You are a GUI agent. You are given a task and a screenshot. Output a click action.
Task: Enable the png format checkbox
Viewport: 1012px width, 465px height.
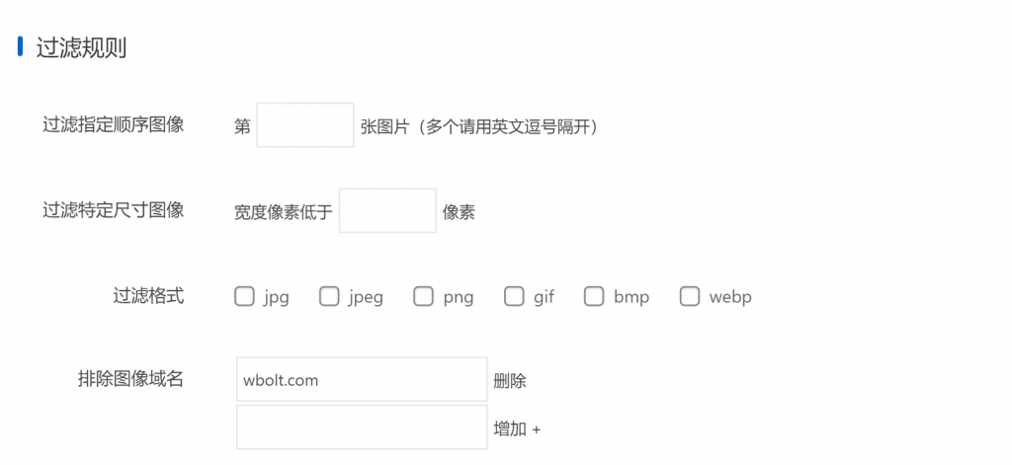423,296
